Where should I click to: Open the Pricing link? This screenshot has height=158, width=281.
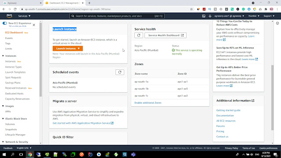coord(220,131)
